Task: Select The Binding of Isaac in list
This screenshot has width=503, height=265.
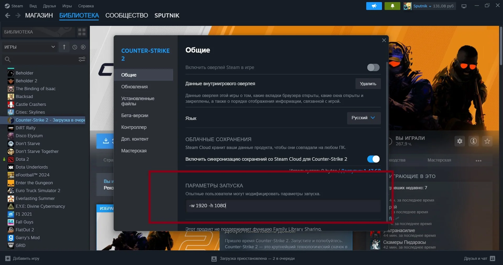Action: pyautogui.click(x=36, y=89)
